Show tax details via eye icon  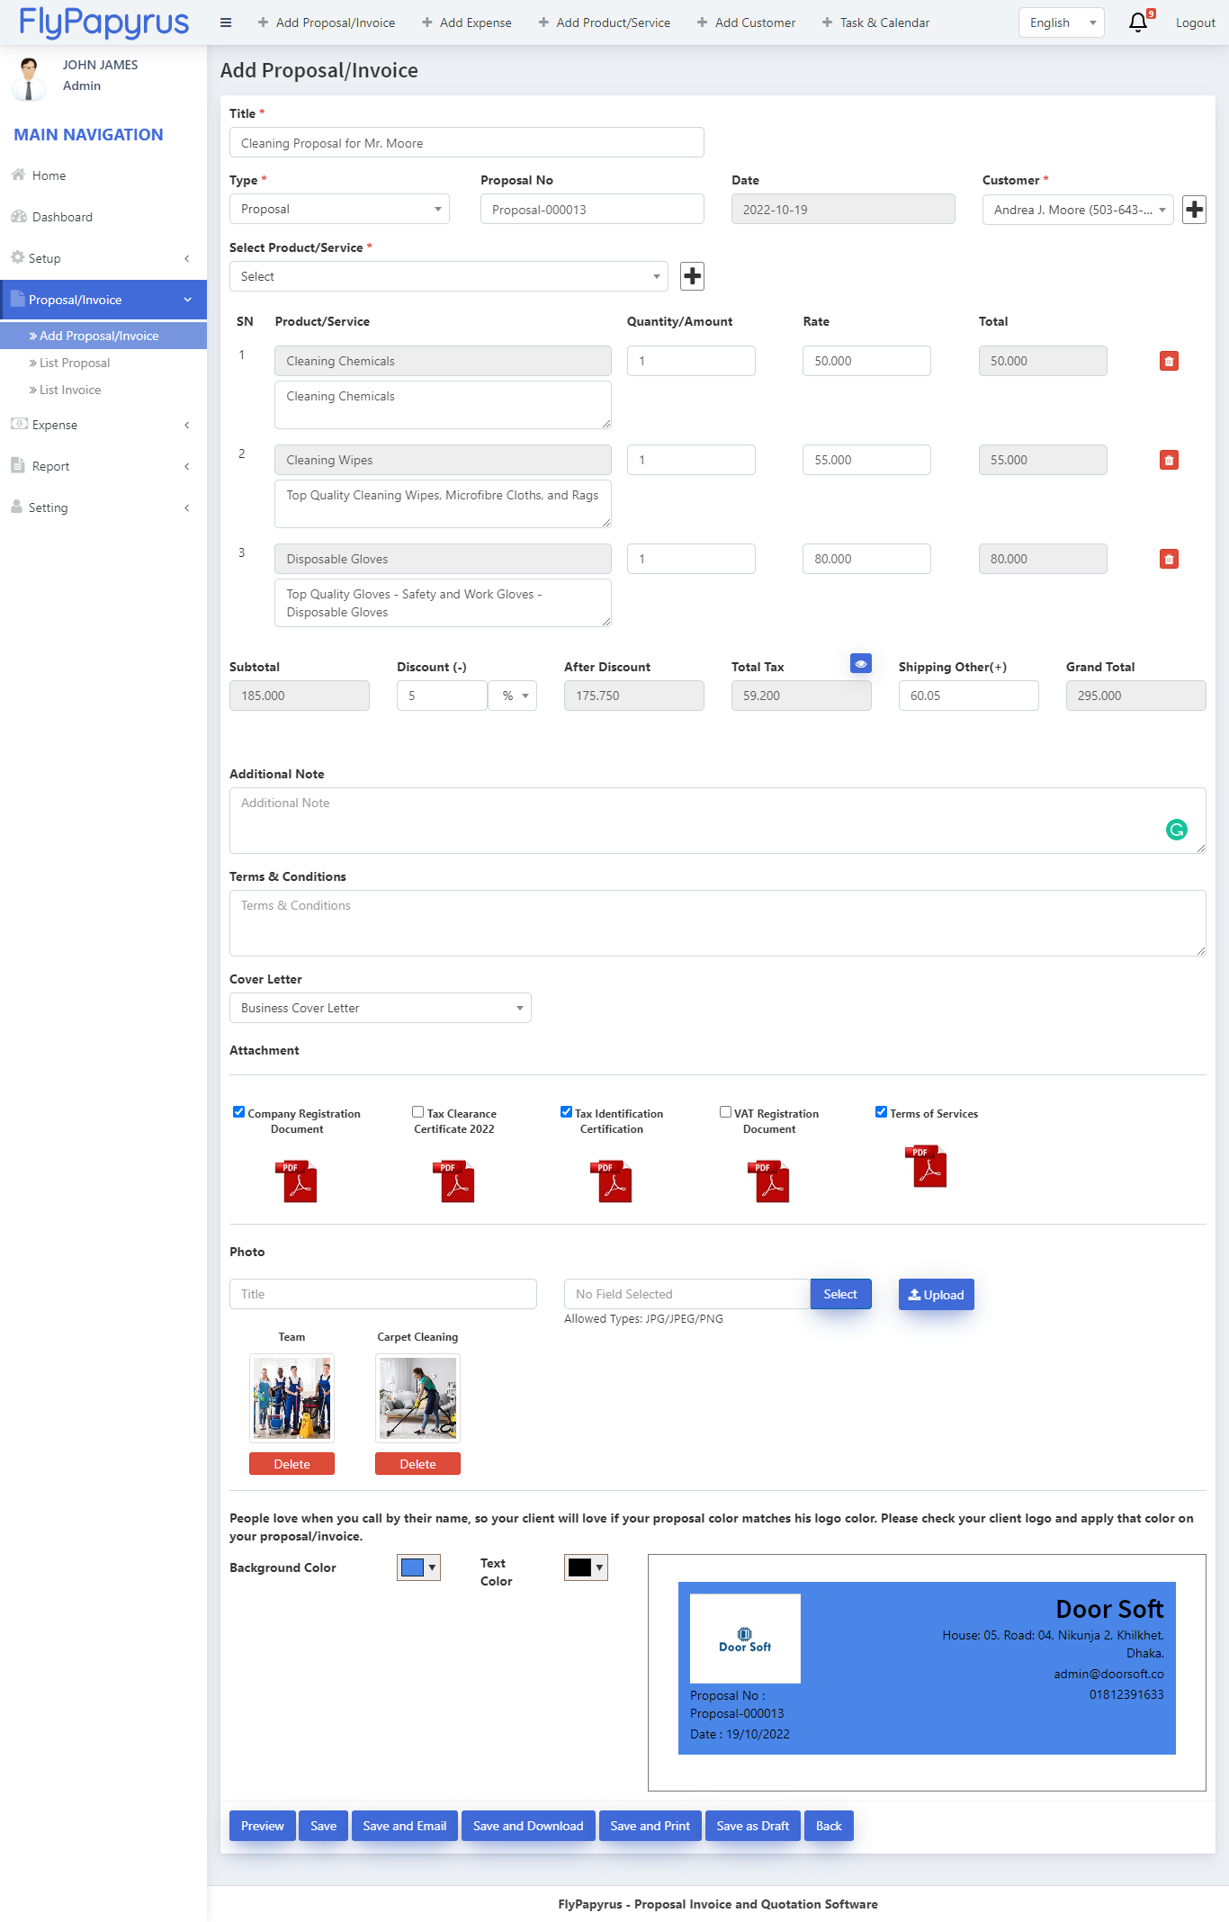coord(860,664)
